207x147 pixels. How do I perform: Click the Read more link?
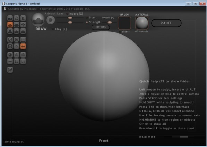[x=147, y=137]
